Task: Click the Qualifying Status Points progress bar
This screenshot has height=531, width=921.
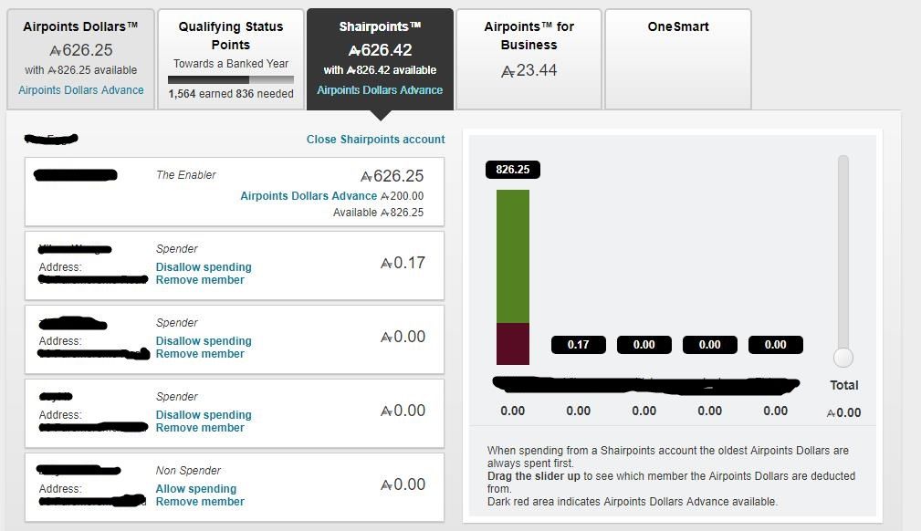Action: pyautogui.click(x=231, y=79)
